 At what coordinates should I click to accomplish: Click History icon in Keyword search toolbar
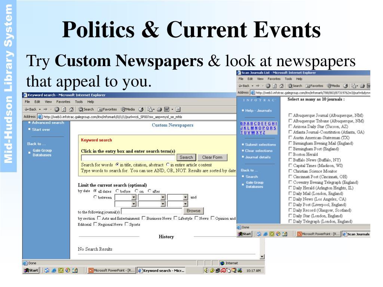pyautogui.click(x=141, y=109)
